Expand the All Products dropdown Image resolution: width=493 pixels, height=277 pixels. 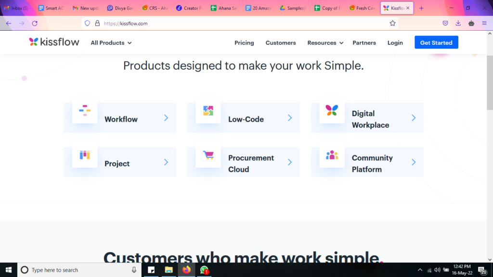pos(111,43)
